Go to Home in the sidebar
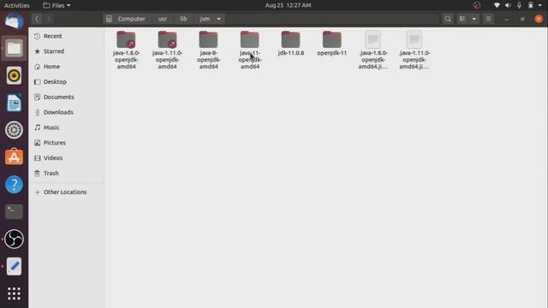 tap(67, 67)
